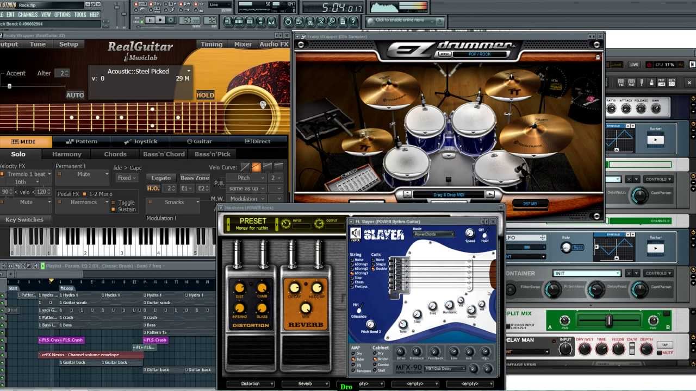
Task: Open the TOOLS menu in FL Studio
Action: tap(80, 15)
